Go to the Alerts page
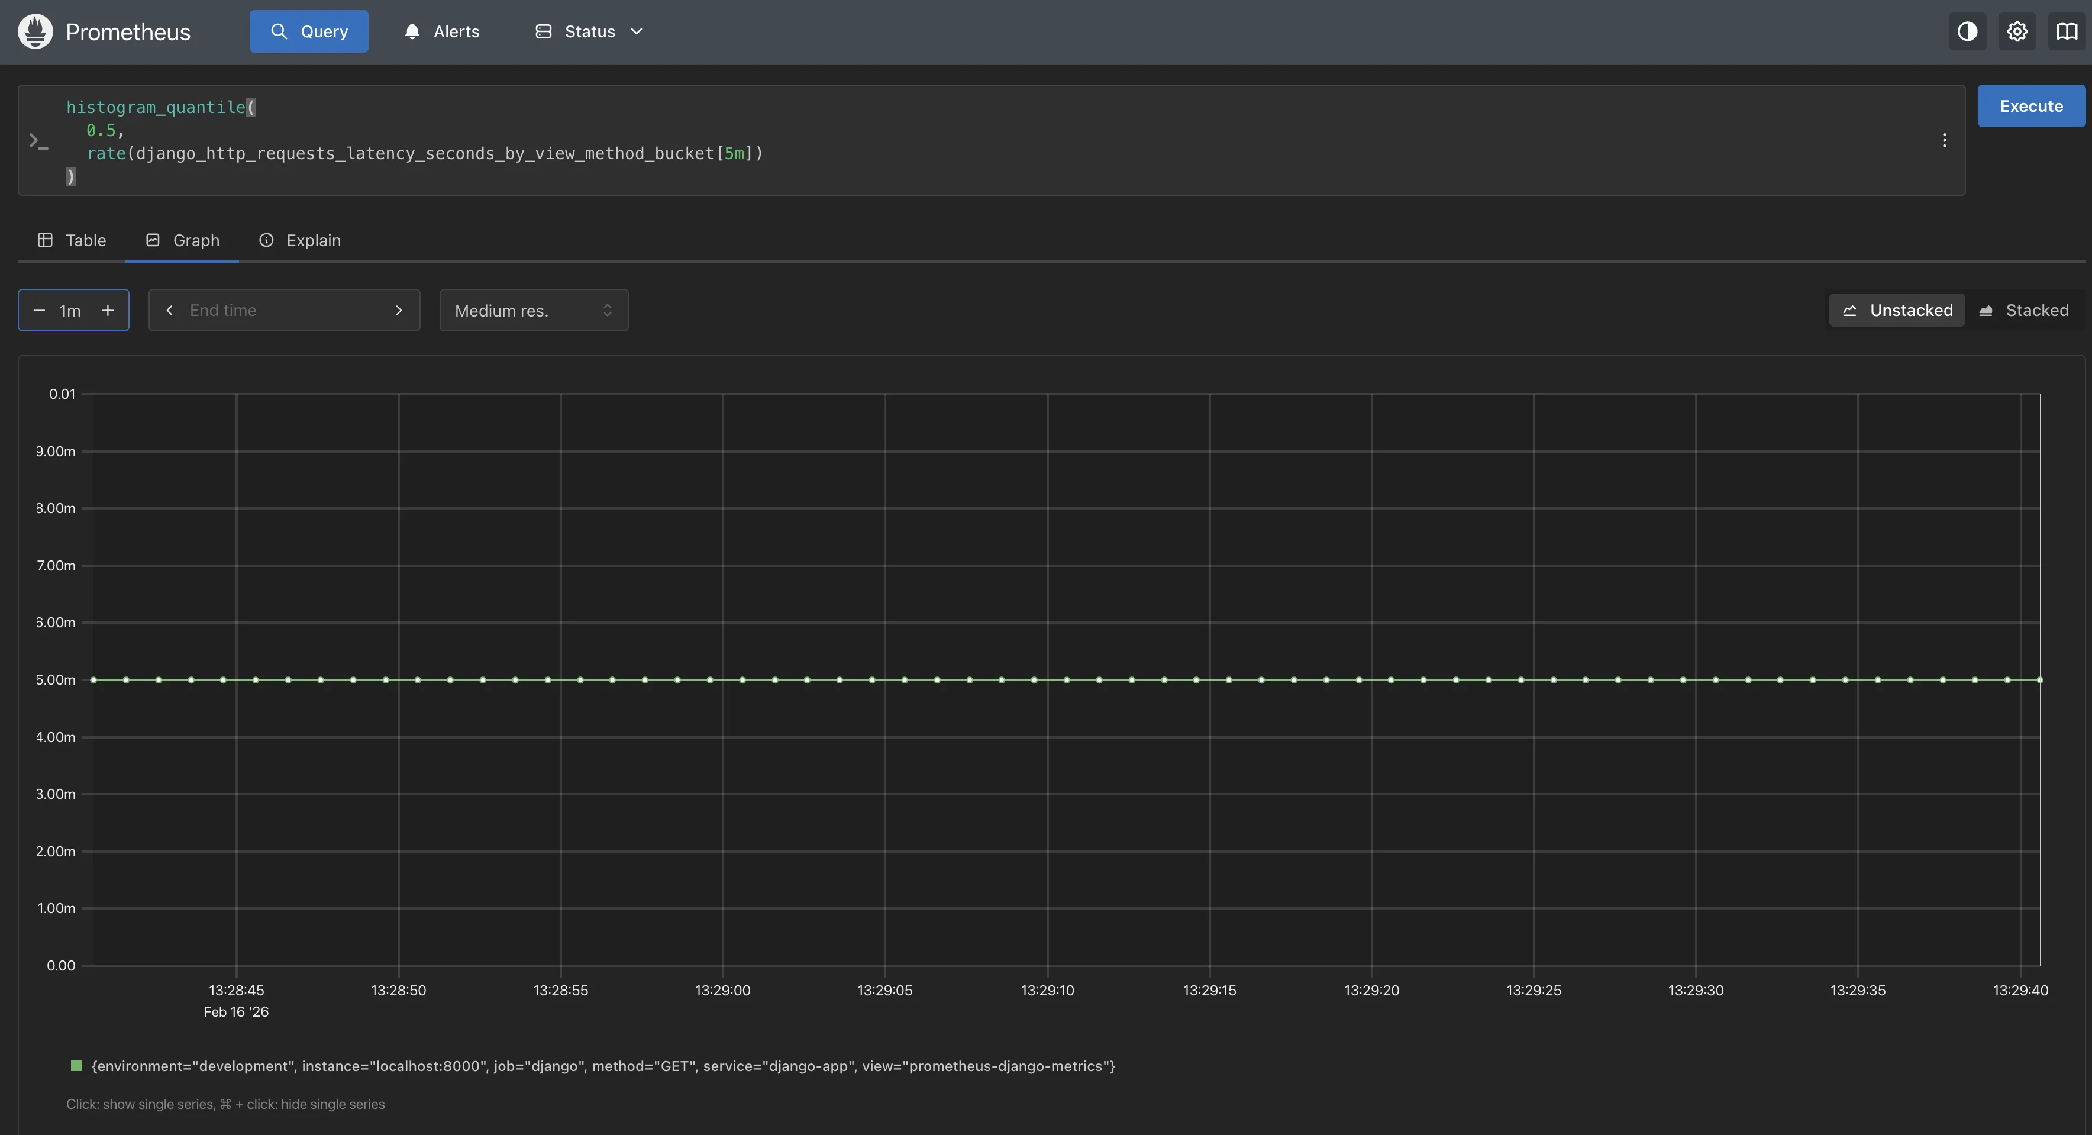The width and height of the screenshot is (2092, 1135). click(x=442, y=32)
